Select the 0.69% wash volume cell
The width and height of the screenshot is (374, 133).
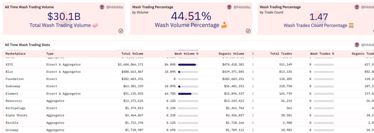[x=171, y=130]
